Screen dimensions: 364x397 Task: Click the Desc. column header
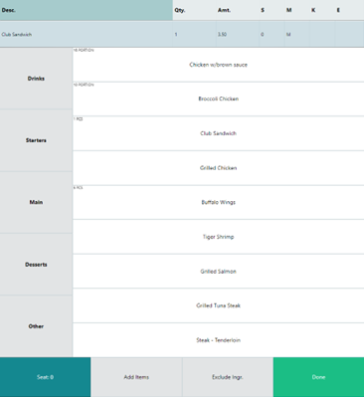[87, 10]
